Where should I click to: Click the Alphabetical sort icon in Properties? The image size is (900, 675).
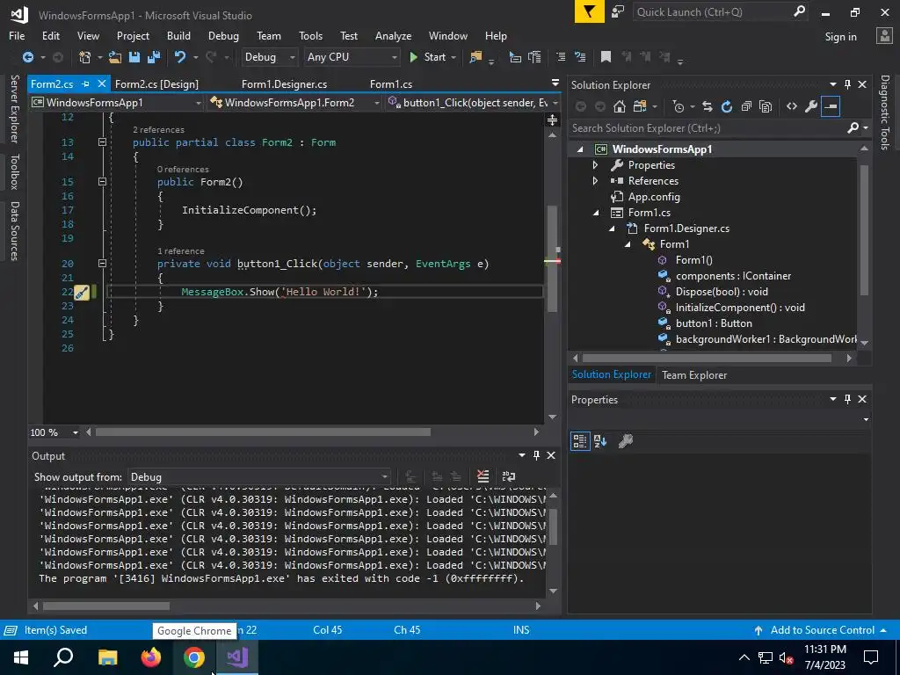coord(600,441)
